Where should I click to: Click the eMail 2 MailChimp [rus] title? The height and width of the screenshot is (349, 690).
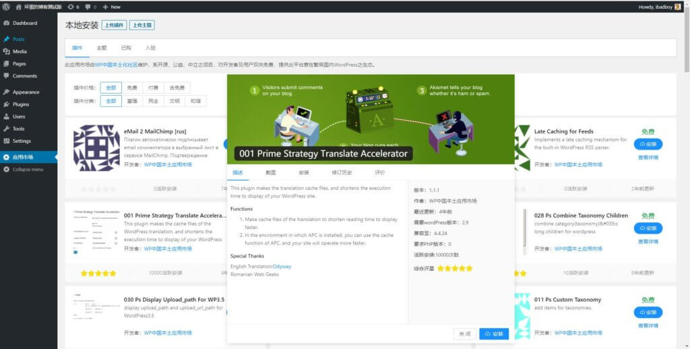[x=156, y=131]
